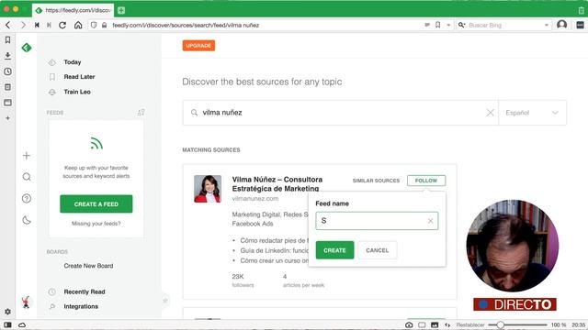
Task: Click Create New Board
Action: (x=88, y=266)
